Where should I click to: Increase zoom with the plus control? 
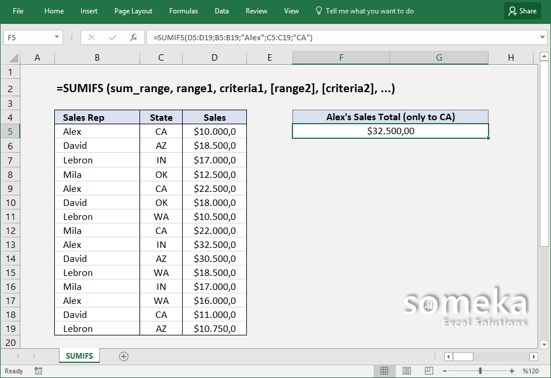[513, 371]
